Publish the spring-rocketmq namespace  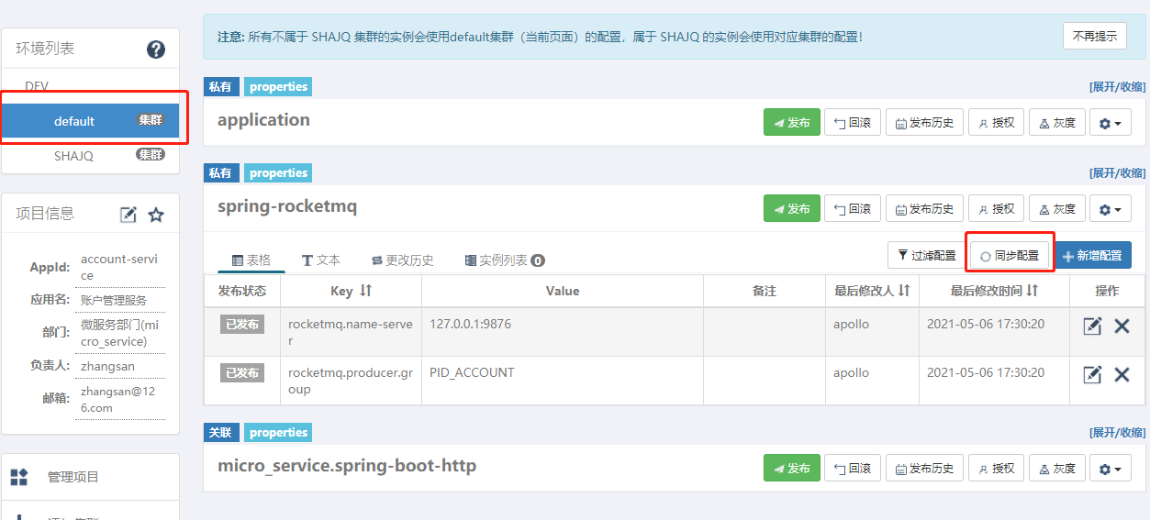pos(791,209)
